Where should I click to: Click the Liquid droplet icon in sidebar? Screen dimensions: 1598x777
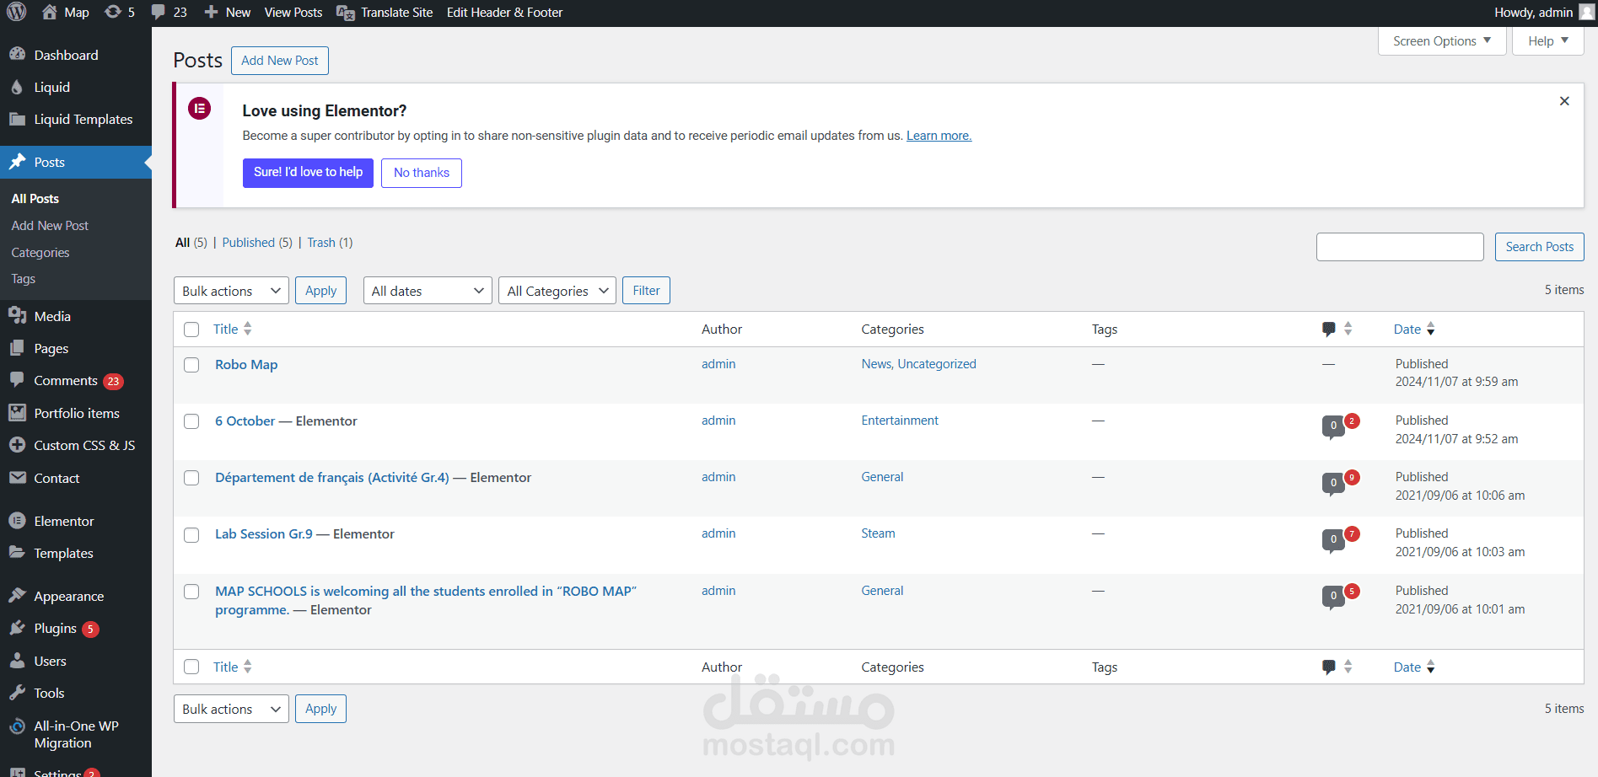17,87
